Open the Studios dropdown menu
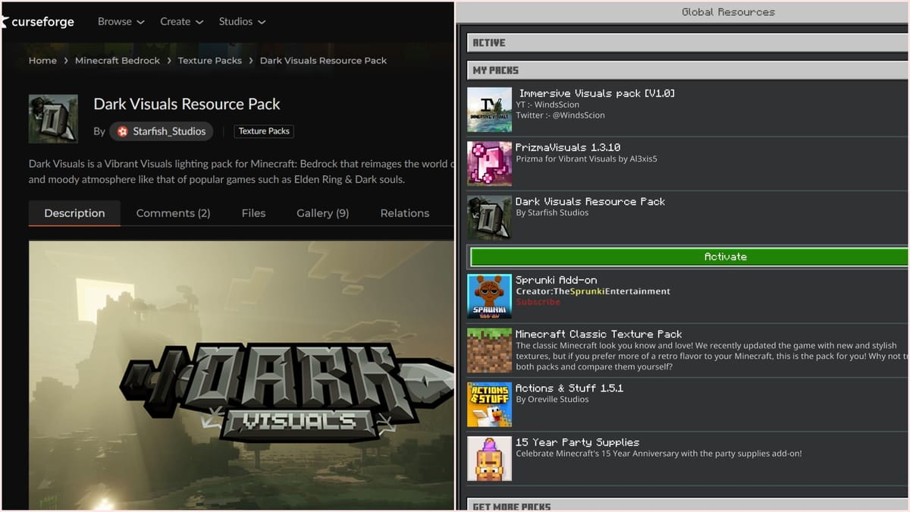The image size is (910, 512). (242, 22)
